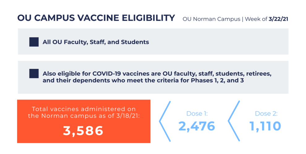Select the All OU Faculty, Staff, and Students text
The image size is (306, 154).
click(96, 42)
